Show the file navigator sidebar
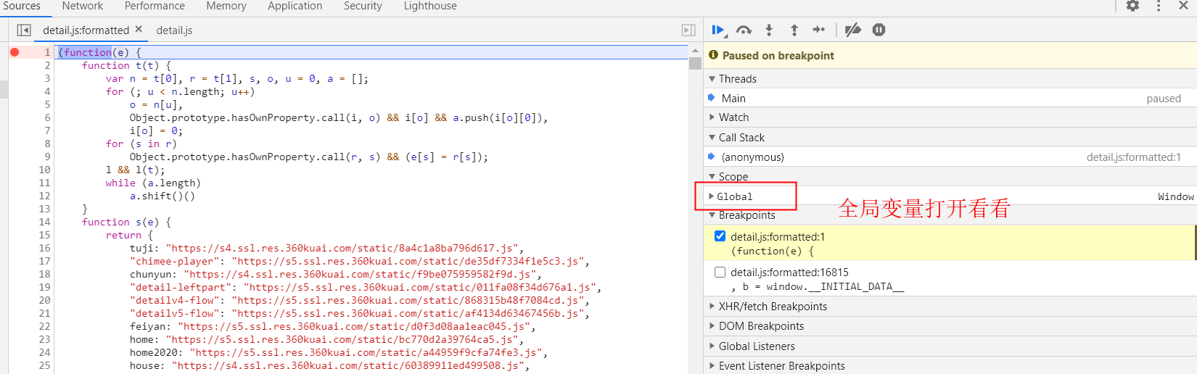Screen dimensions: 1197x374 (x=24, y=30)
